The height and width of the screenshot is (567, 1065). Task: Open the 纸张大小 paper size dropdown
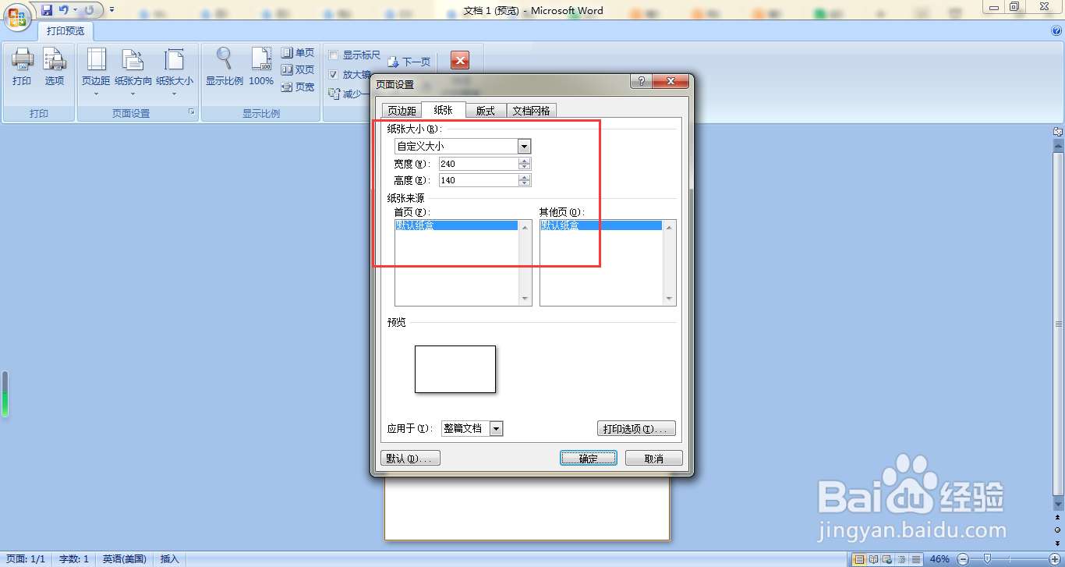click(524, 146)
